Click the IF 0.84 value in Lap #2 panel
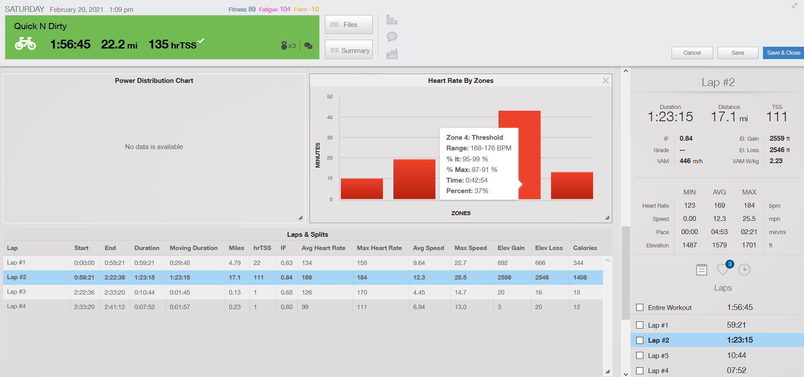The image size is (804, 377). (x=686, y=138)
